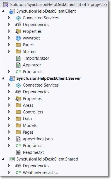Expand the Shared folder in Client
The width and height of the screenshot is (111, 179).
9,51
